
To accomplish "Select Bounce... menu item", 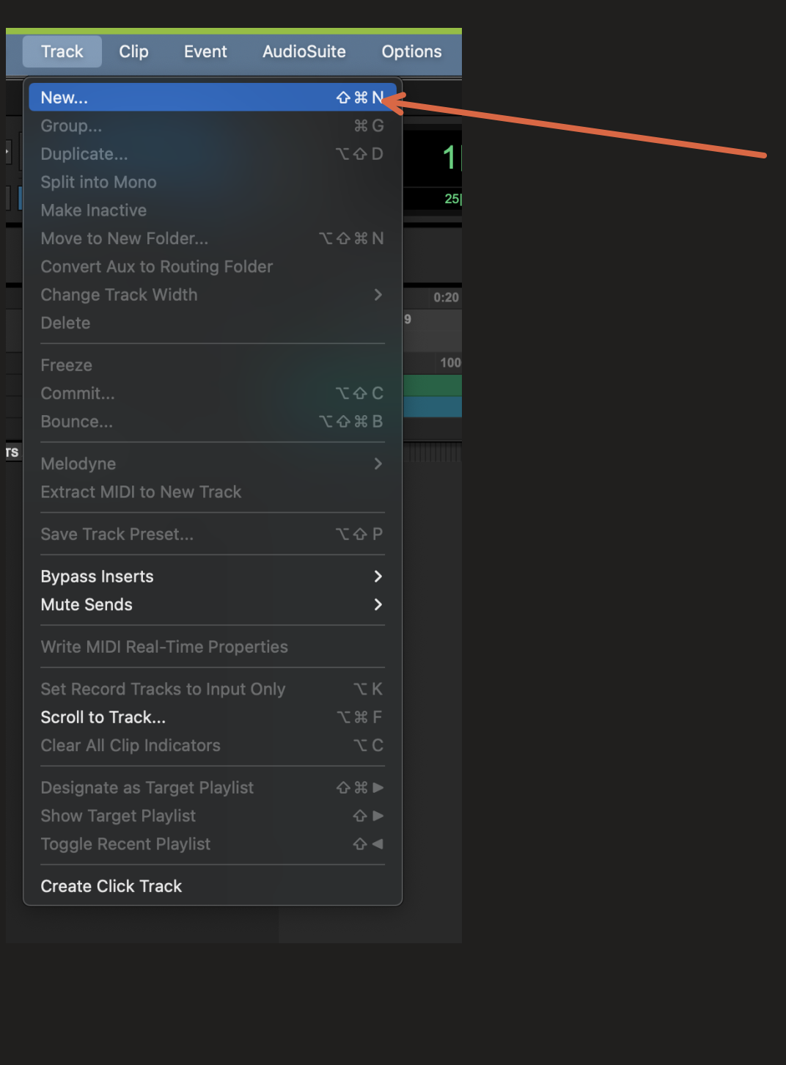I will (x=77, y=422).
